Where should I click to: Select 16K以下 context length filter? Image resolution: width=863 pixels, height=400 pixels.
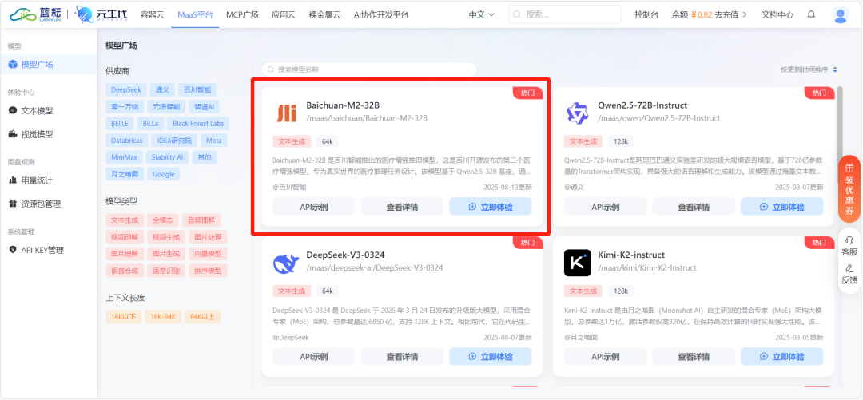(x=124, y=316)
